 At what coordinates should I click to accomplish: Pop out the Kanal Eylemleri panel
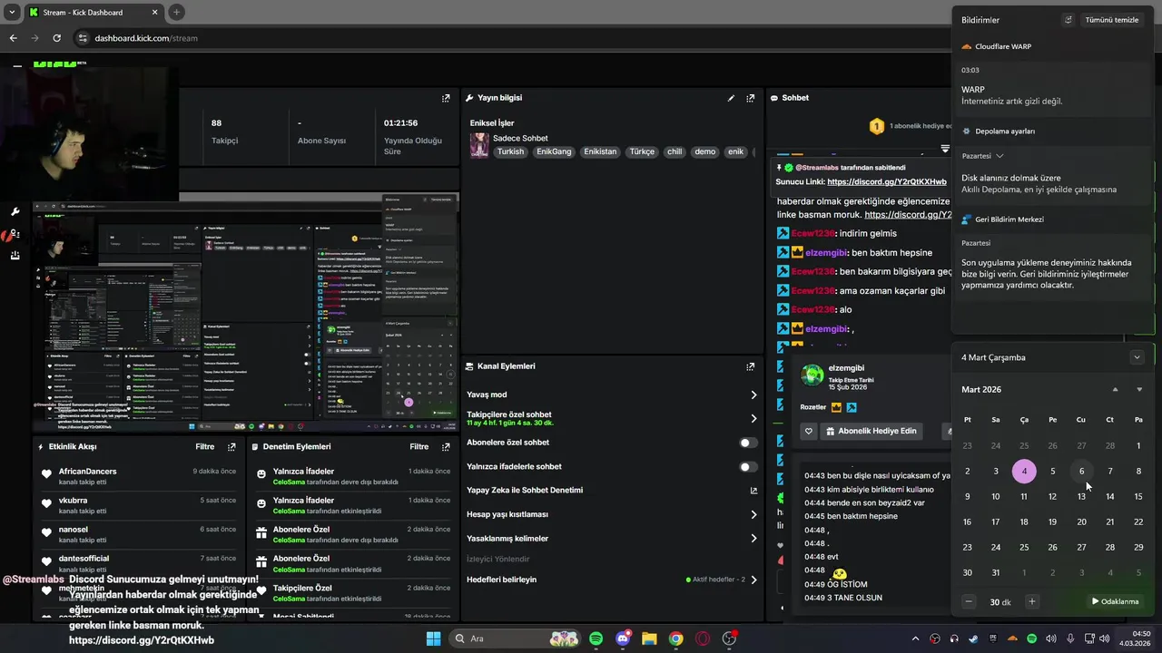point(750,366)
